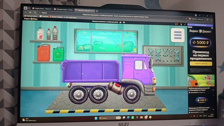Screen dimensions: 224x126
Task: Open the 5000 ₽ promo ad banner
Action: (x=201, y=42)
